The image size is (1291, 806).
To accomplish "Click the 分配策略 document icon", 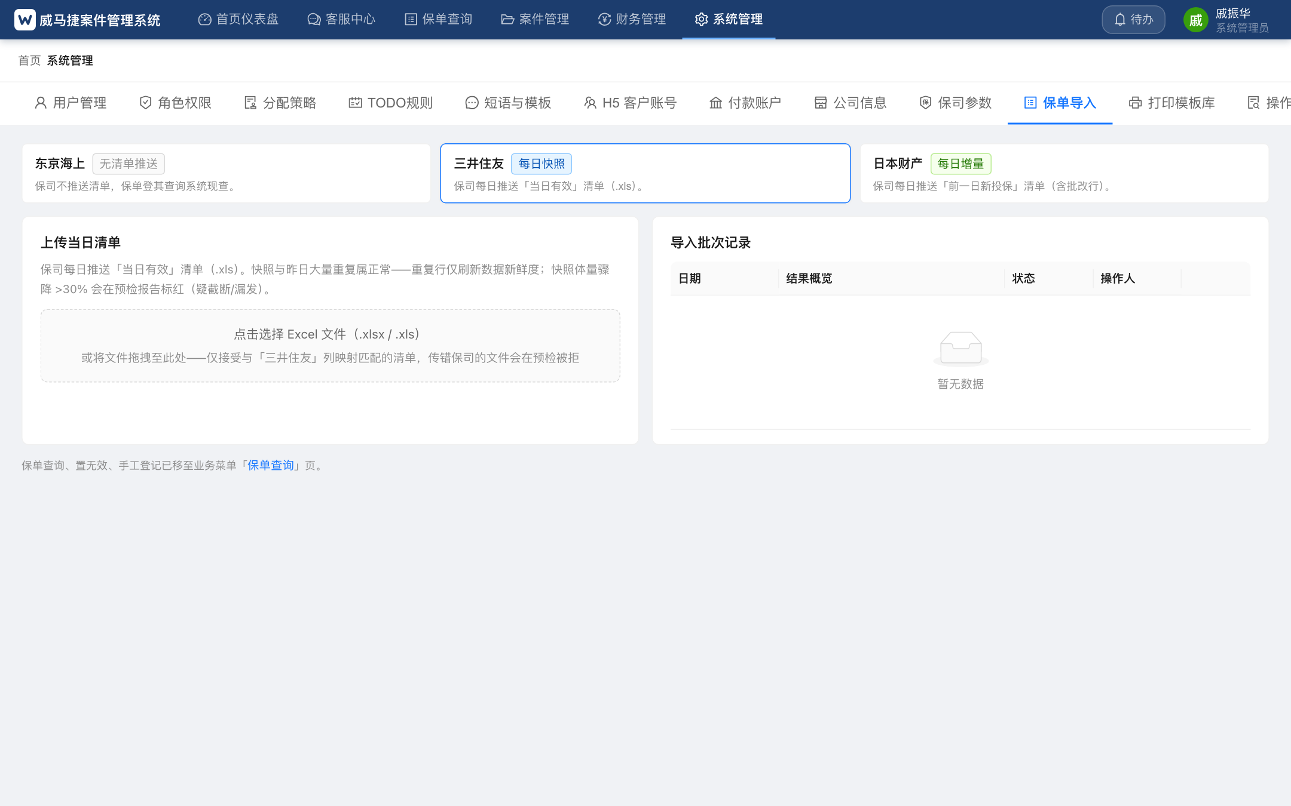I will pos(250,103).
